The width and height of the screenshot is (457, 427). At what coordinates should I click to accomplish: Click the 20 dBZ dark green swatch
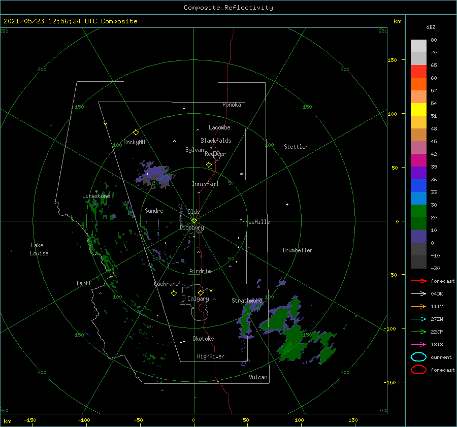pyautogui.click(x=418, y=223)
